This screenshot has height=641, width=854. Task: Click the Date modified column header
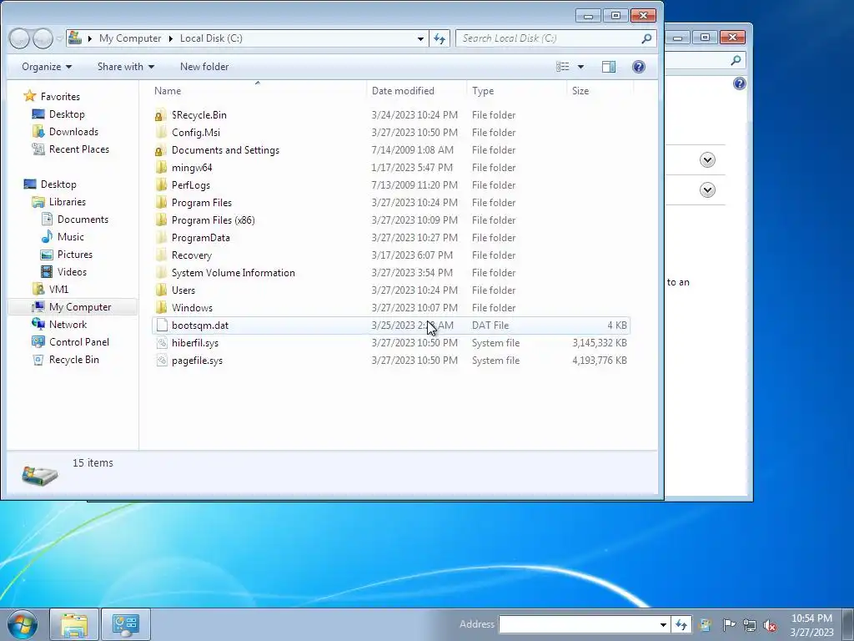pyautogui.click(x=417, y=90)
